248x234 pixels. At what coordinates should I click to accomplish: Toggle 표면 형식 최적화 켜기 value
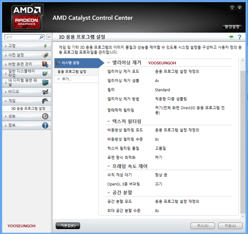click(x=159, y=158)
